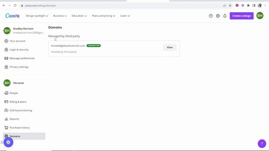Viewport: 269px width, 151px height.
Task: Open Chrome three-dot menu
Action: (x=265, y=5)
